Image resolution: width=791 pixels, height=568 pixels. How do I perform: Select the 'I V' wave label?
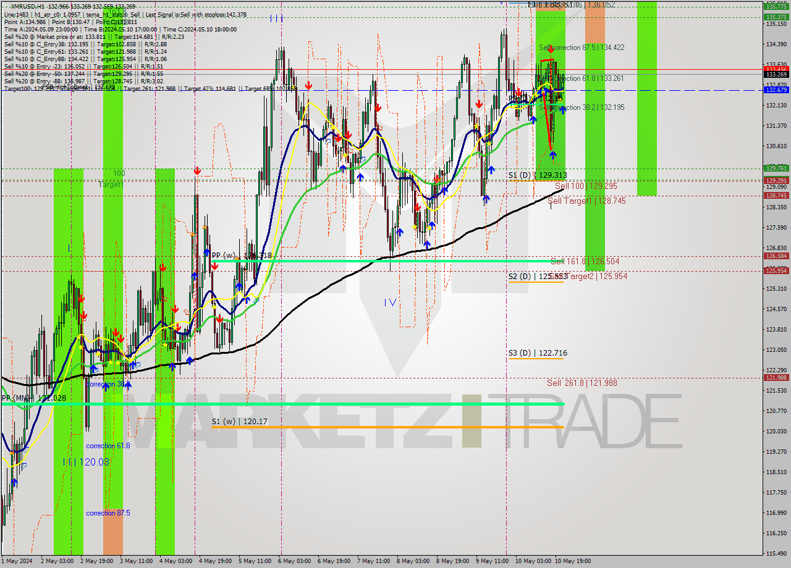pos(390,303)
